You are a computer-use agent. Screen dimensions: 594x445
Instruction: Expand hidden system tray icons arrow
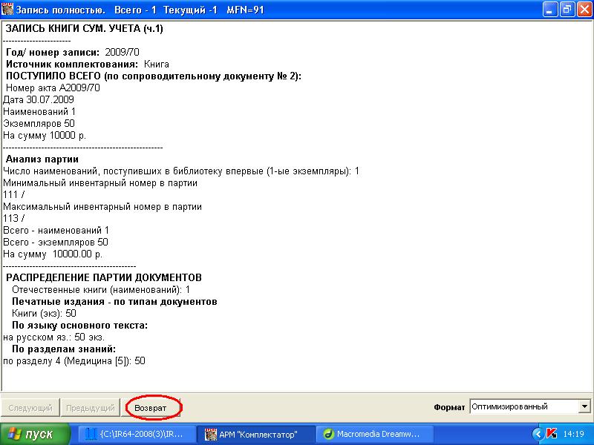pos(538,434)
